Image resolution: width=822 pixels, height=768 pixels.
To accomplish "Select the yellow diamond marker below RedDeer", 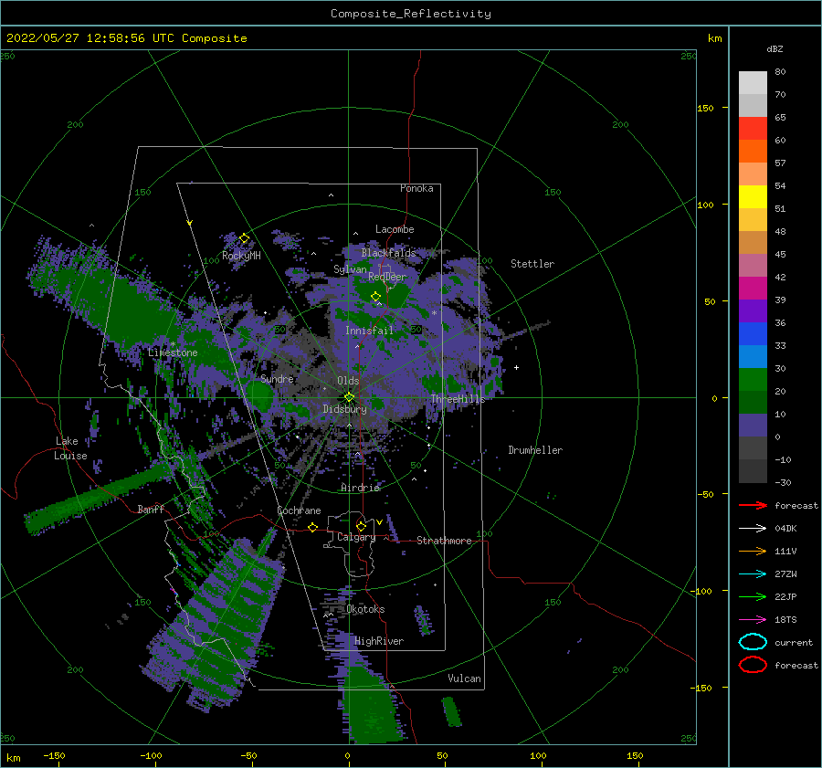I will coord(375,296).
